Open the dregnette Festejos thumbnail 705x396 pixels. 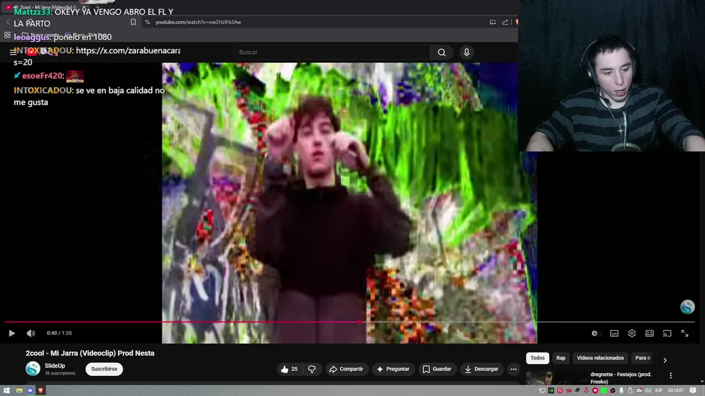pyautogui.click(x=555, y=378)
